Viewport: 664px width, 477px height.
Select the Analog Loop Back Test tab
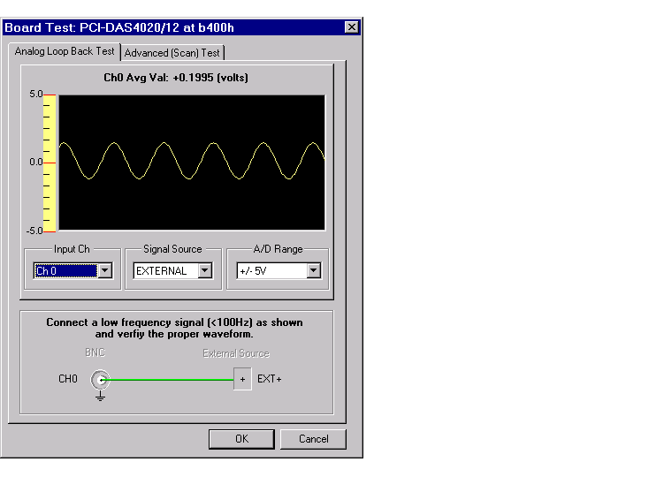click(65, 51)
